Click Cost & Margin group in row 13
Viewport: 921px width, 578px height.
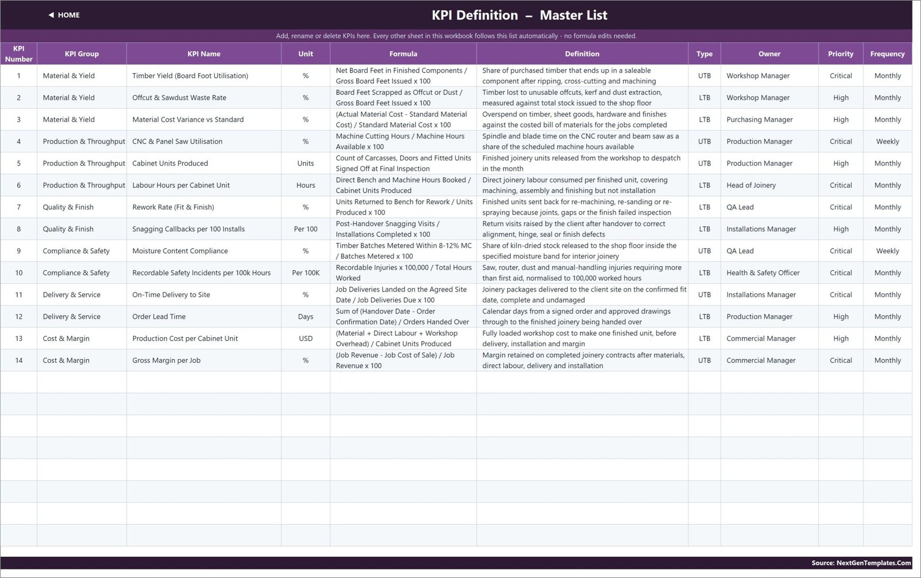[x=82, y=338]
